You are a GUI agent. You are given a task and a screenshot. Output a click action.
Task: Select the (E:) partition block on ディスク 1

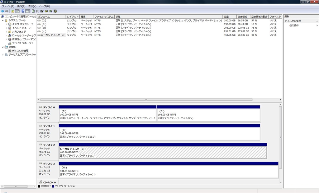click(159, 132)
